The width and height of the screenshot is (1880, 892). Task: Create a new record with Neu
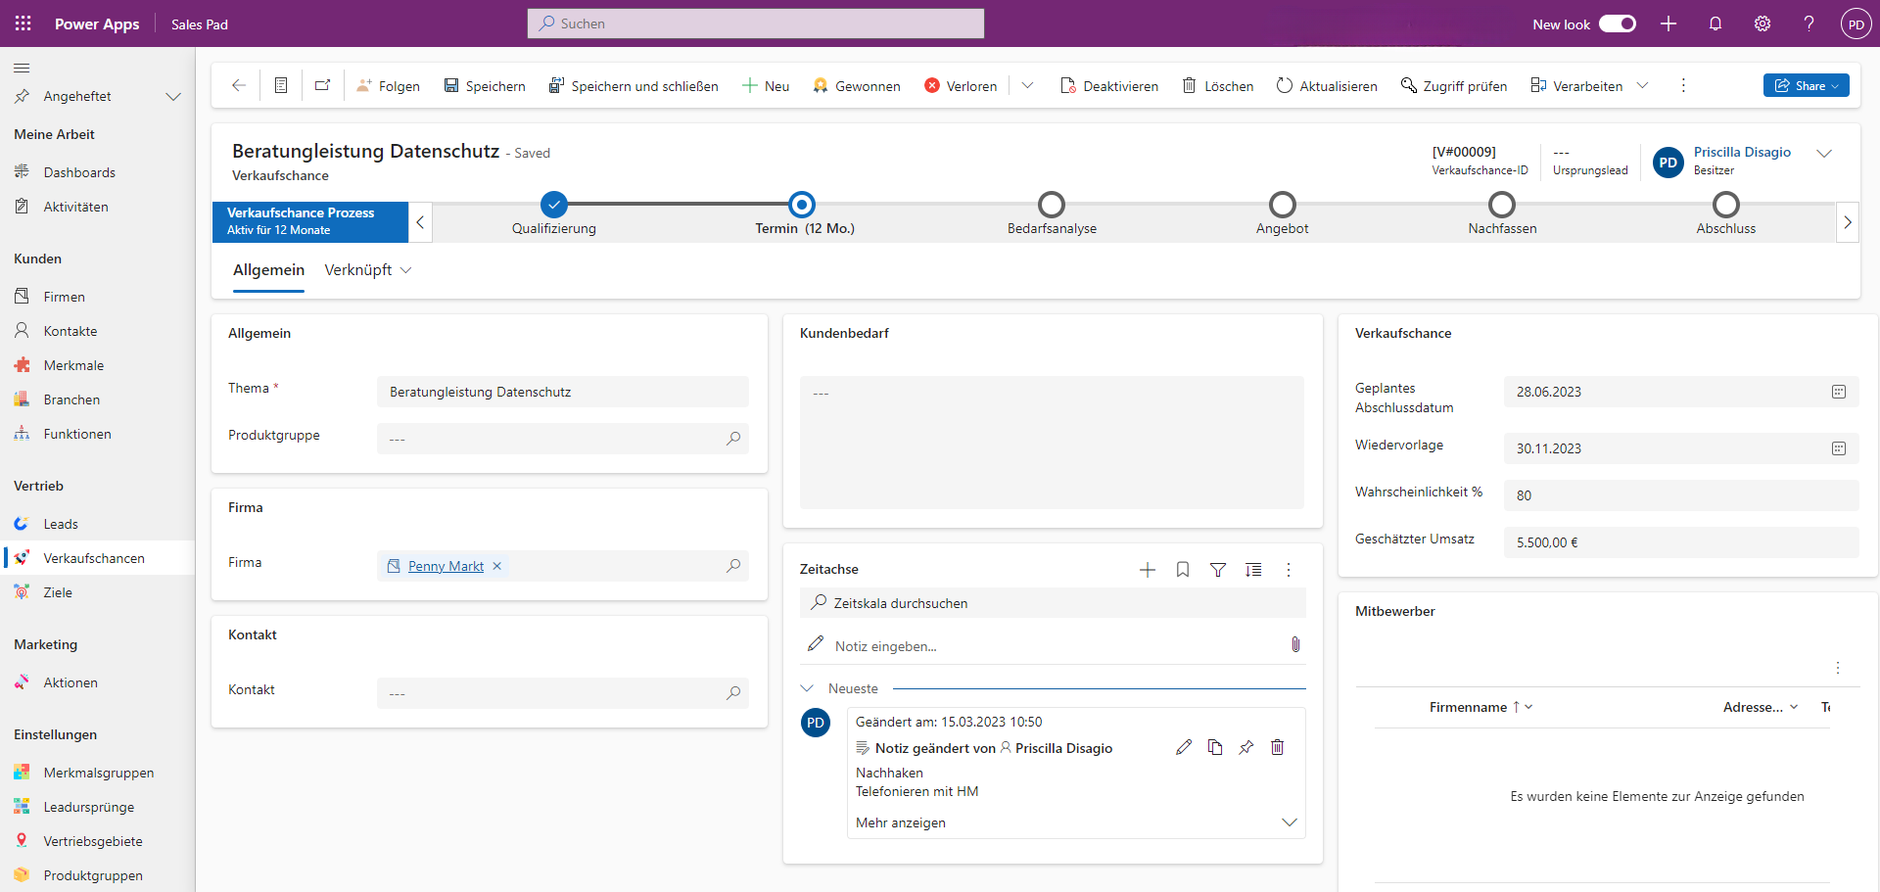(766, 86)
